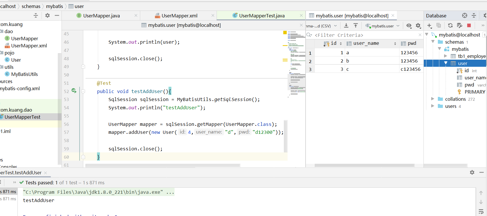Collapse testAddUser method at line 52 fold marker

[x=83, y=91]
